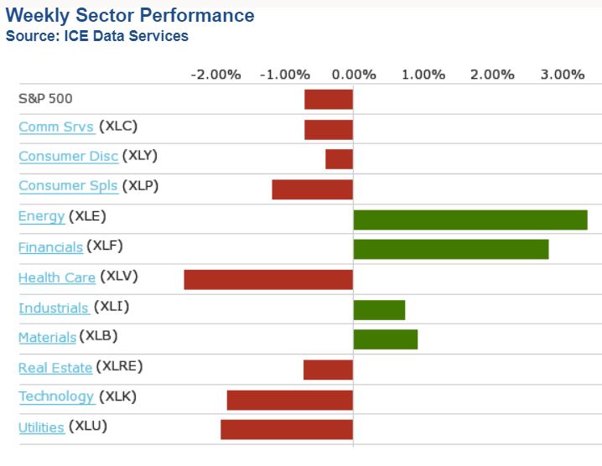Image resolution: width=602 pixels, height=466 pixels.
Task: Click the Consumer Disc sector link
Action: 68,157
